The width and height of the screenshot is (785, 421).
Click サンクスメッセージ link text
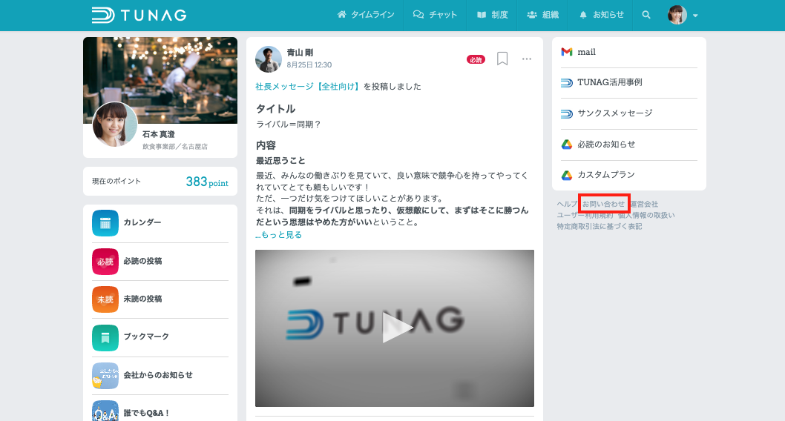tap(615, 113)
